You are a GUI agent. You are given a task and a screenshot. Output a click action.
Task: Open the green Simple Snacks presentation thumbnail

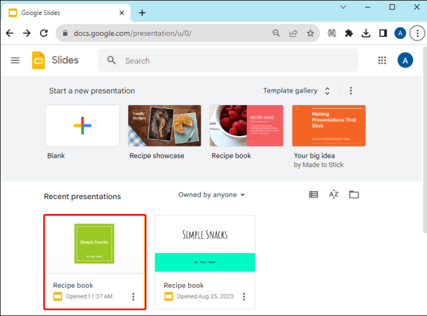(x=95, y=244)
